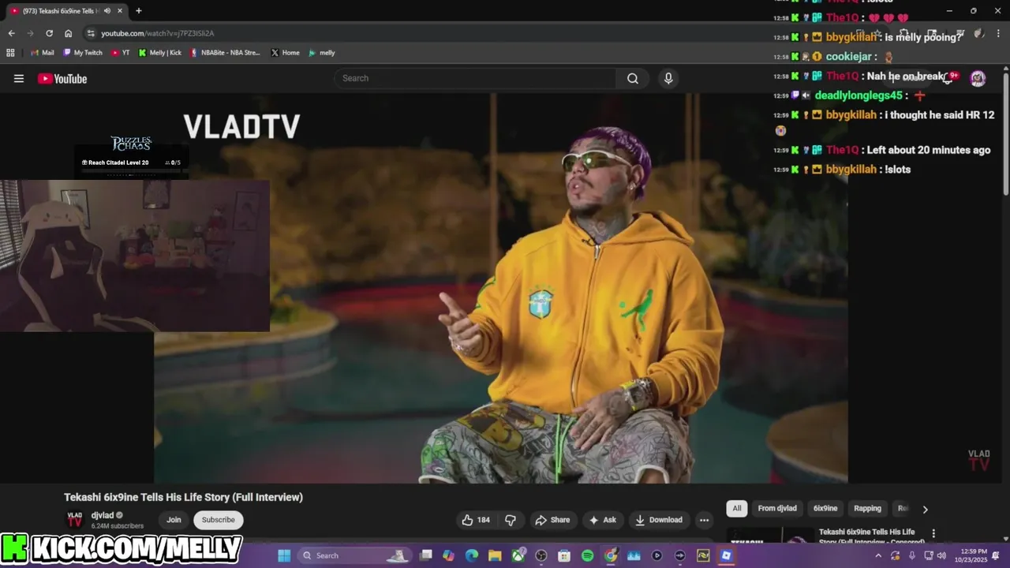Viewport: 1010px width, 568px height.
Task: Open Spotify from taskbar
Action: tap(587, 555)
